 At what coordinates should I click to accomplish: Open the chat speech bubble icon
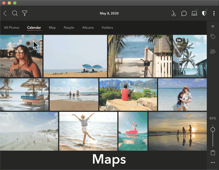click(184, 14)
